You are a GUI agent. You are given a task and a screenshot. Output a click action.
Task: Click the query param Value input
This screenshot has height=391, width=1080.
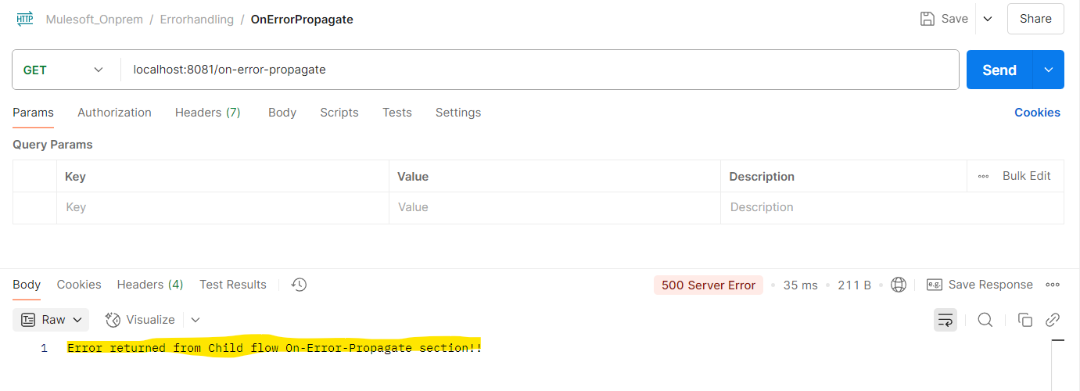point(555,207)
